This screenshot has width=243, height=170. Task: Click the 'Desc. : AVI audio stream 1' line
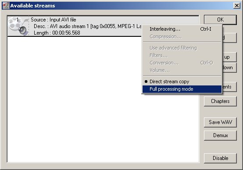pos(88,26)
